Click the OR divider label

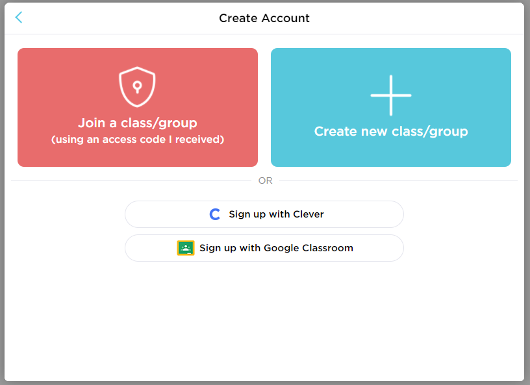[265, 180]
